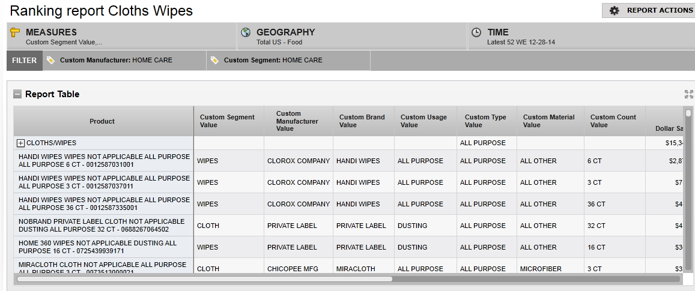Click the FILTER label button
Viewport: 695px width, 291px height.
coord(24,60)
